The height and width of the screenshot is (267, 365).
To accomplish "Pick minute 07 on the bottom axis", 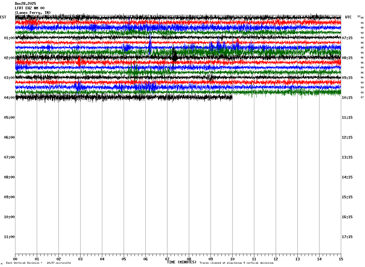I will point(167,259).
